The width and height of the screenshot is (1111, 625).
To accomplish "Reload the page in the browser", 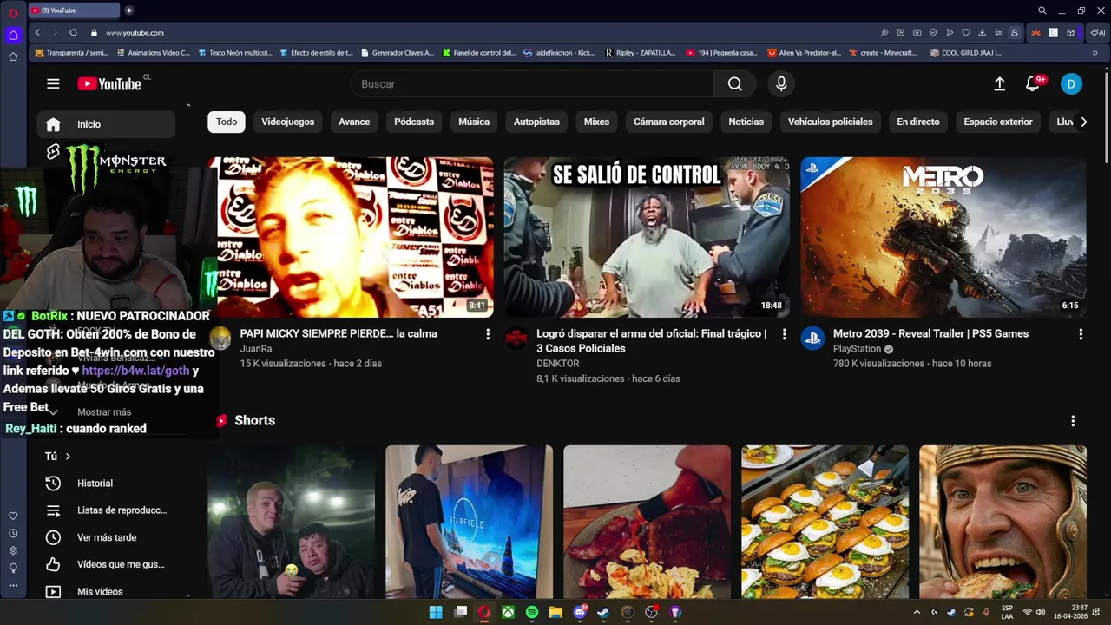I will (x=73, y=32).
